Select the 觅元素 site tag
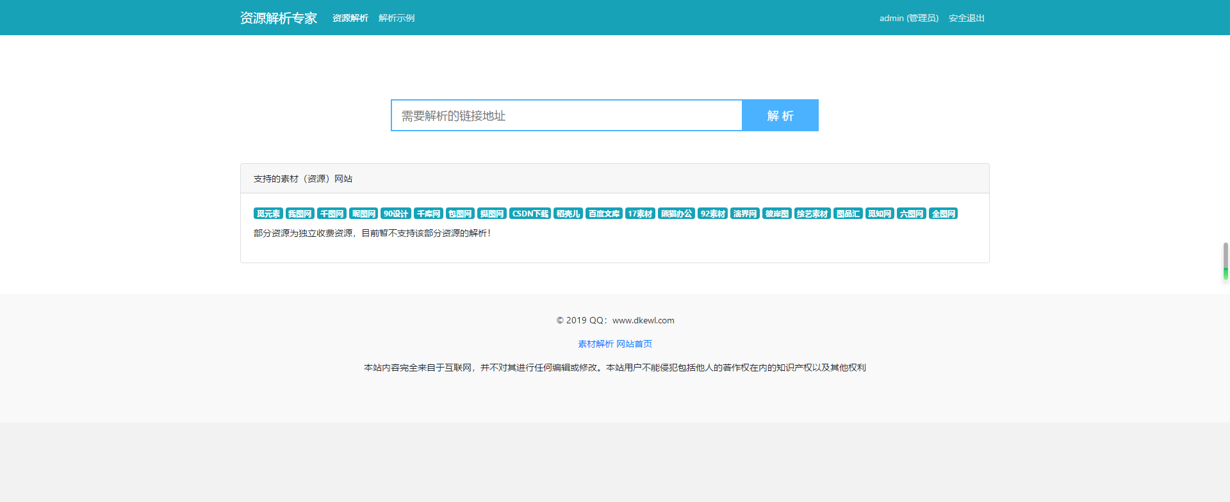 (x=268, y=214)
